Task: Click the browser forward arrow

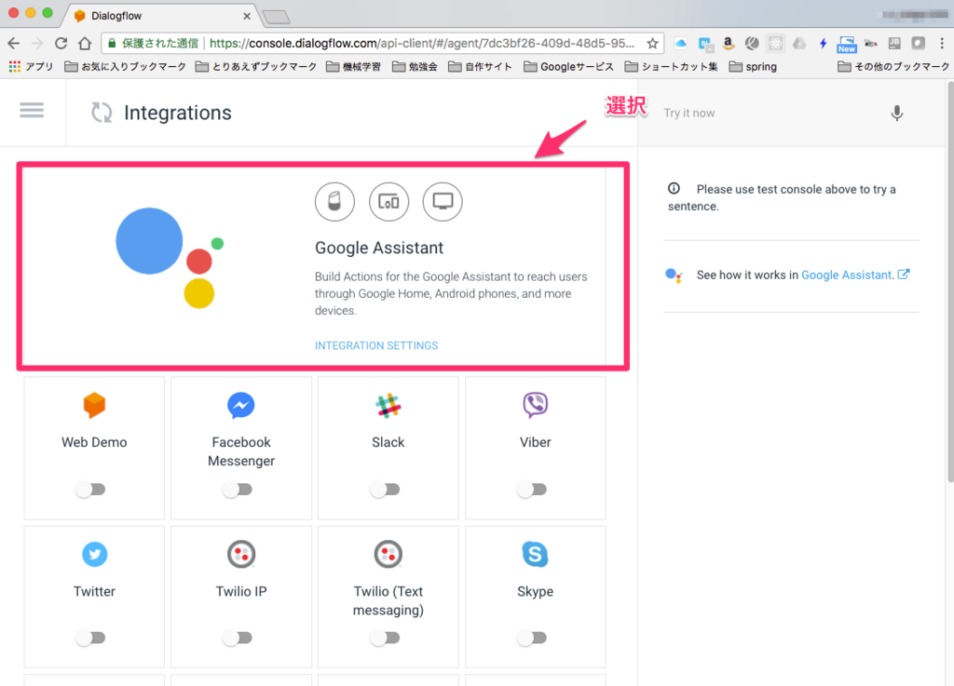Action: 37,43
